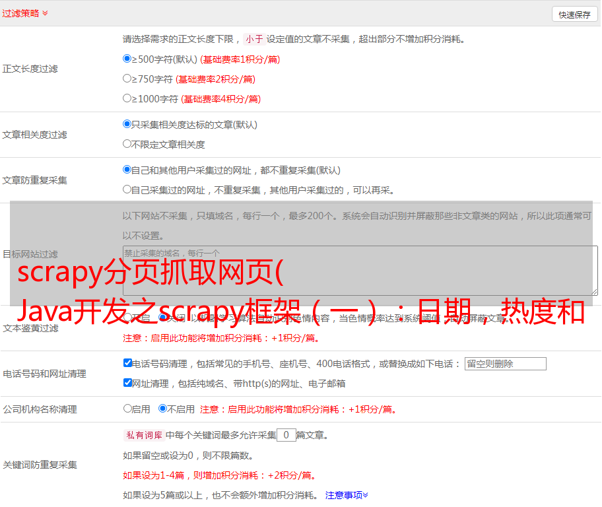Toggle the 网址清理 checkbox
The image size is (602, 507).
[128, 383]
